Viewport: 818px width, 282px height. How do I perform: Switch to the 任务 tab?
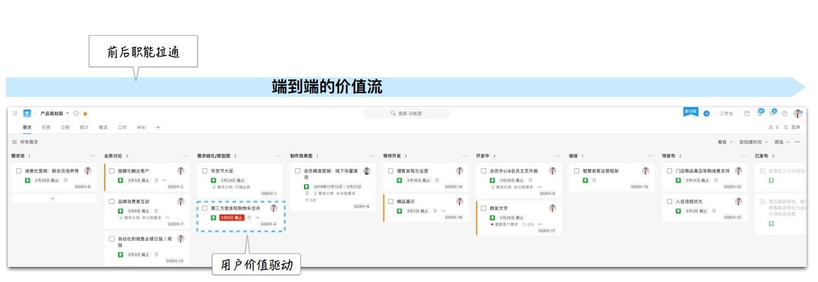46,127
